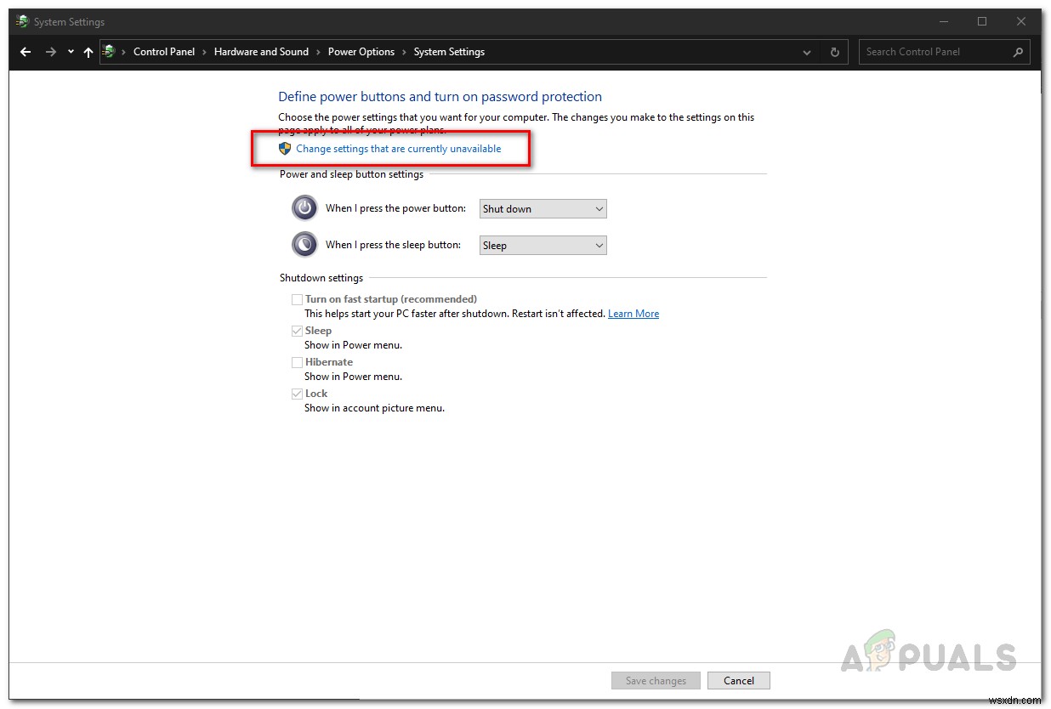Disable the Hibernate show in Power menu option
1051x709 pixels.
tap(297, 361)
